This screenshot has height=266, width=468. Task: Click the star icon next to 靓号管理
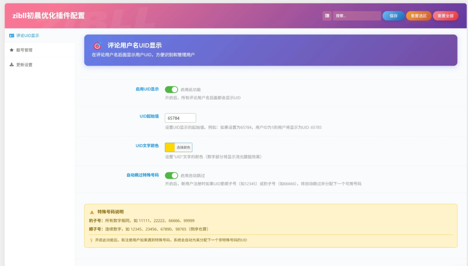[11, 50]
